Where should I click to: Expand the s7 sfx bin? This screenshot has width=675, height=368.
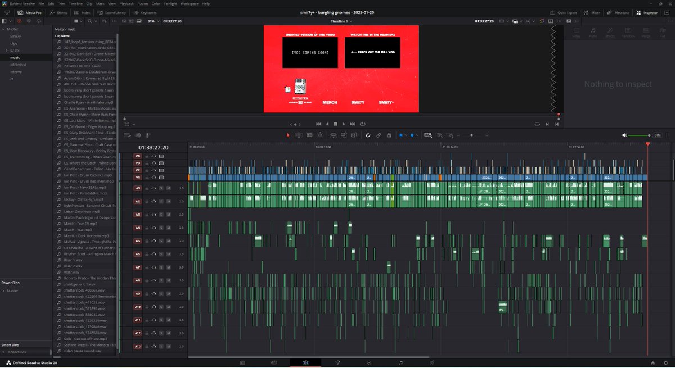[x=6, y=51]
